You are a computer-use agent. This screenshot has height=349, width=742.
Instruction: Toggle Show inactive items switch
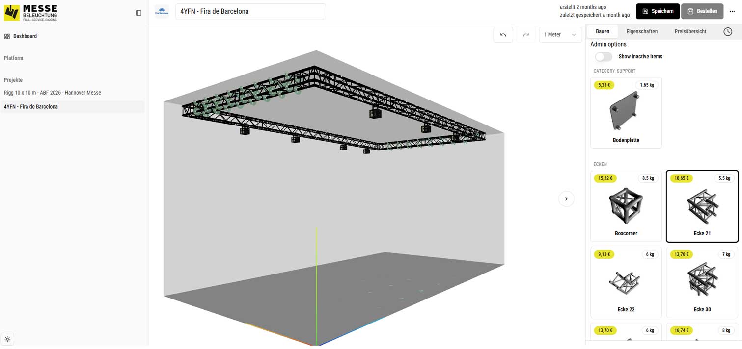point(604,57)
